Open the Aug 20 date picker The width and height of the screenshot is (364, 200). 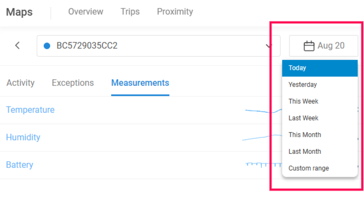click(x=324, y=46)
